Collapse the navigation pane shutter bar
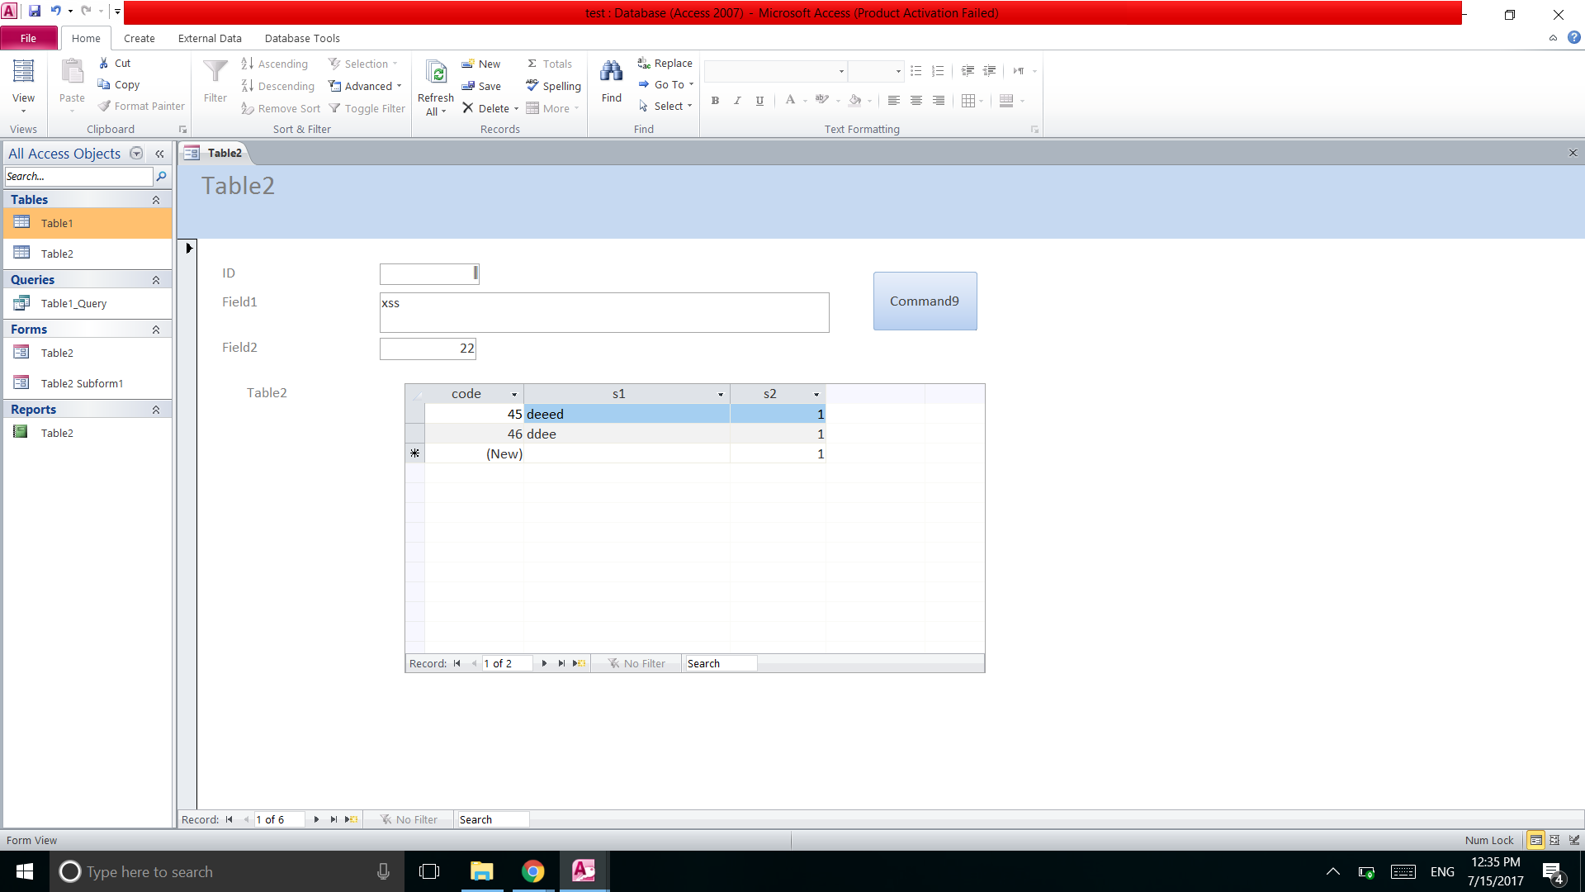Viewport: 1585px width, 892px height. [159, 154]
